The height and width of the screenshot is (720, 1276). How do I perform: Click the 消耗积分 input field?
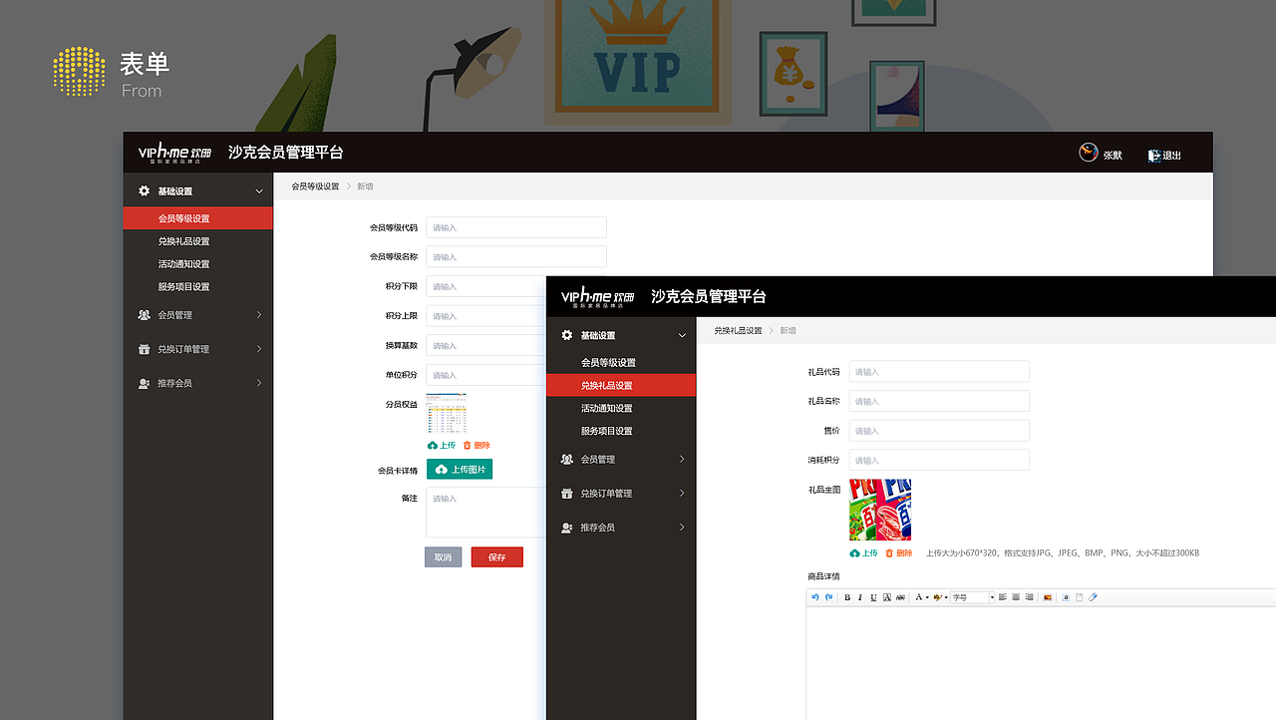(939, 460)
